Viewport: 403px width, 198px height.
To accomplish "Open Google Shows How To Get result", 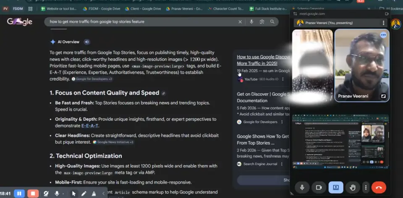I will (263, 140).
